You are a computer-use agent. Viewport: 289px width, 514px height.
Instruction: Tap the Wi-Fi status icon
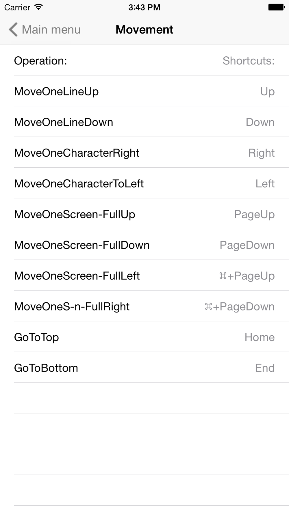point(38,7)
